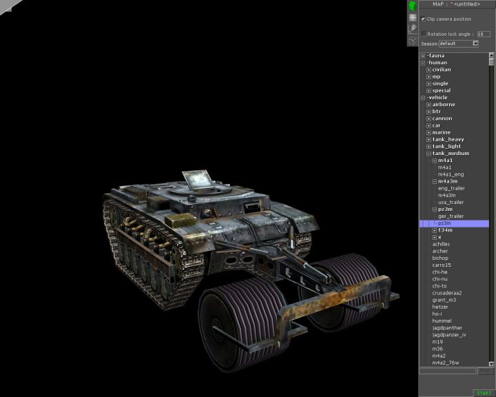Select ger_trailer in the entity tree
Viewport: 496px width, 397px height.
point(451,216)
